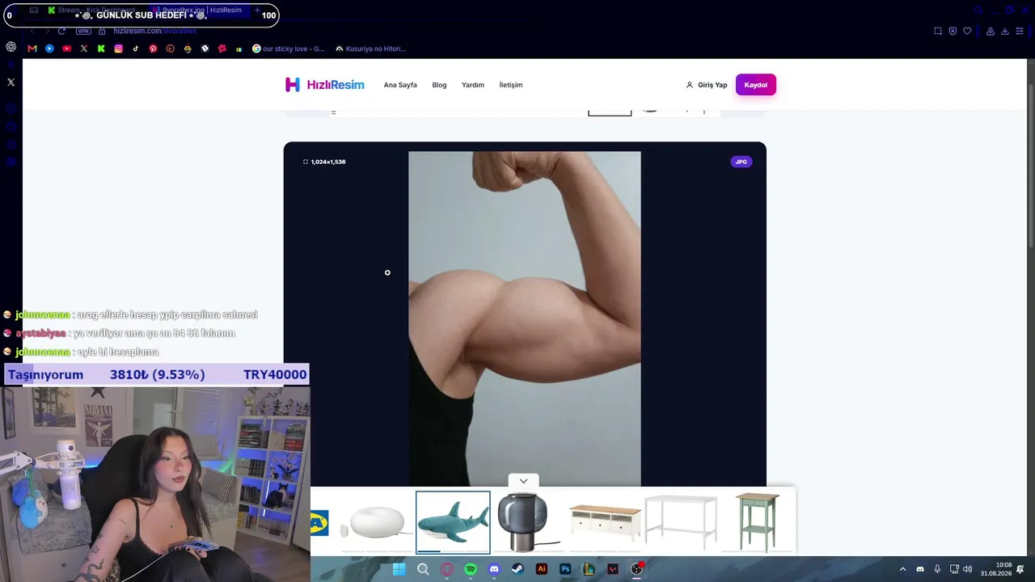This screenshot has height=582, width=1035.
Task: Show hidden system tray icons
Action: (902, 569)
